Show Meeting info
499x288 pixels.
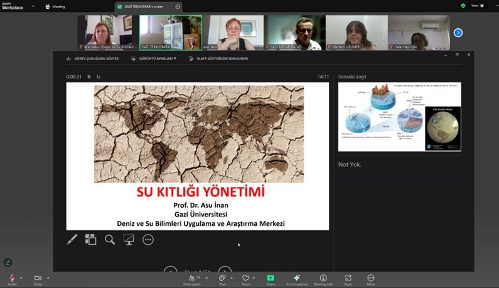[x=323, y=280]
